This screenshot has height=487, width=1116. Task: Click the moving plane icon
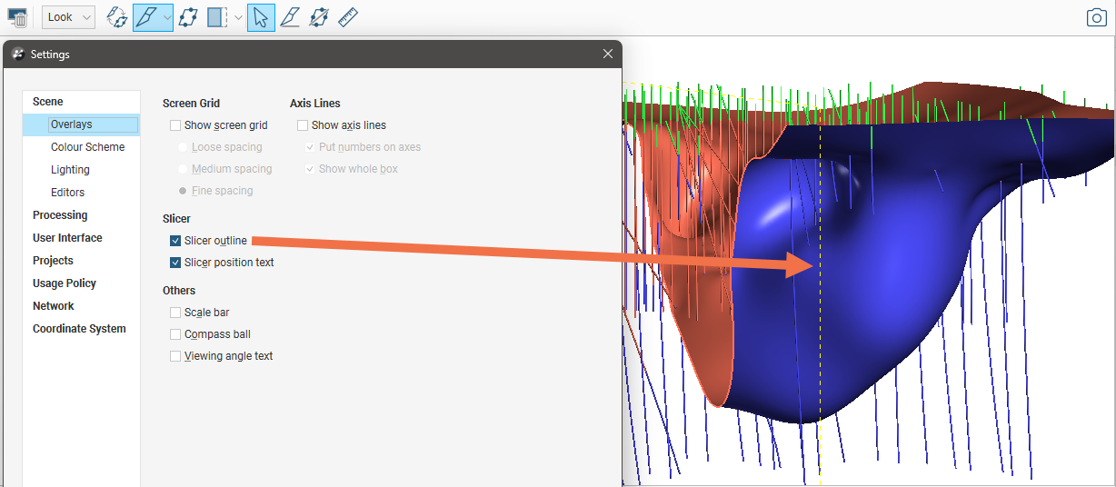click(x=188, y=17)
